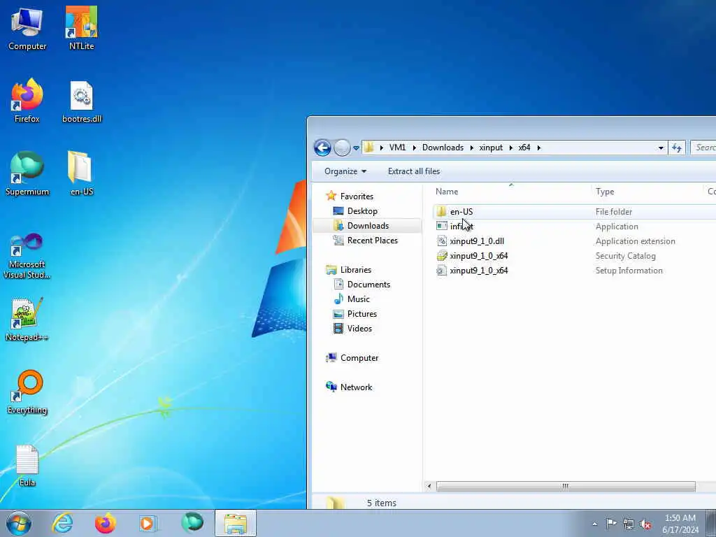Select the en-US folder on desktop
716x537 pixels.
[x=82, y=174]
